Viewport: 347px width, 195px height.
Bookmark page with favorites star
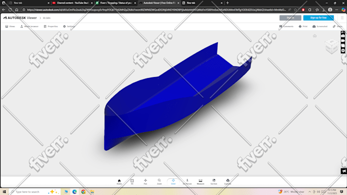[295, 10]
